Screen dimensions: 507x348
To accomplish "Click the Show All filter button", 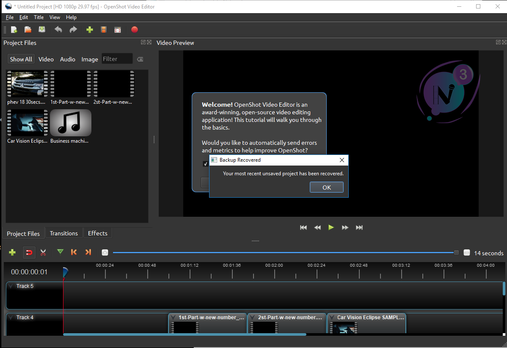I will [x=21, y=59].
